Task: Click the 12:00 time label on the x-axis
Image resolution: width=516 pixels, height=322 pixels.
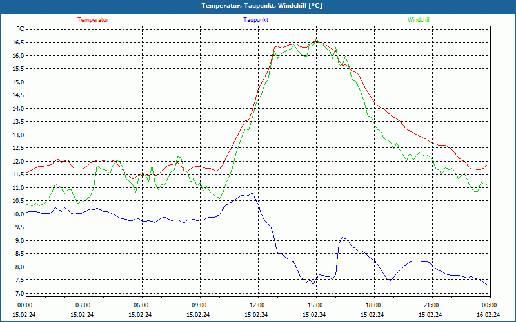Action: 257,305
